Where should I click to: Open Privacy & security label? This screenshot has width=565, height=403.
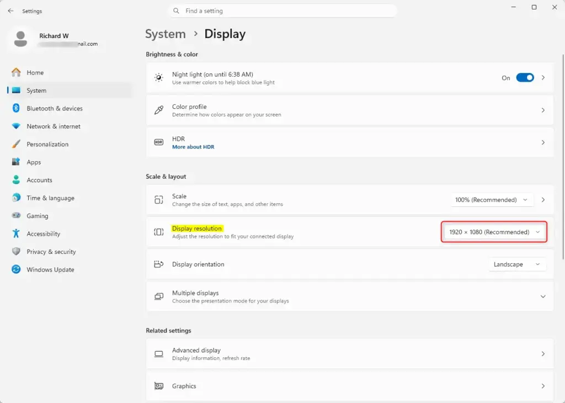(x=51, y=251)
